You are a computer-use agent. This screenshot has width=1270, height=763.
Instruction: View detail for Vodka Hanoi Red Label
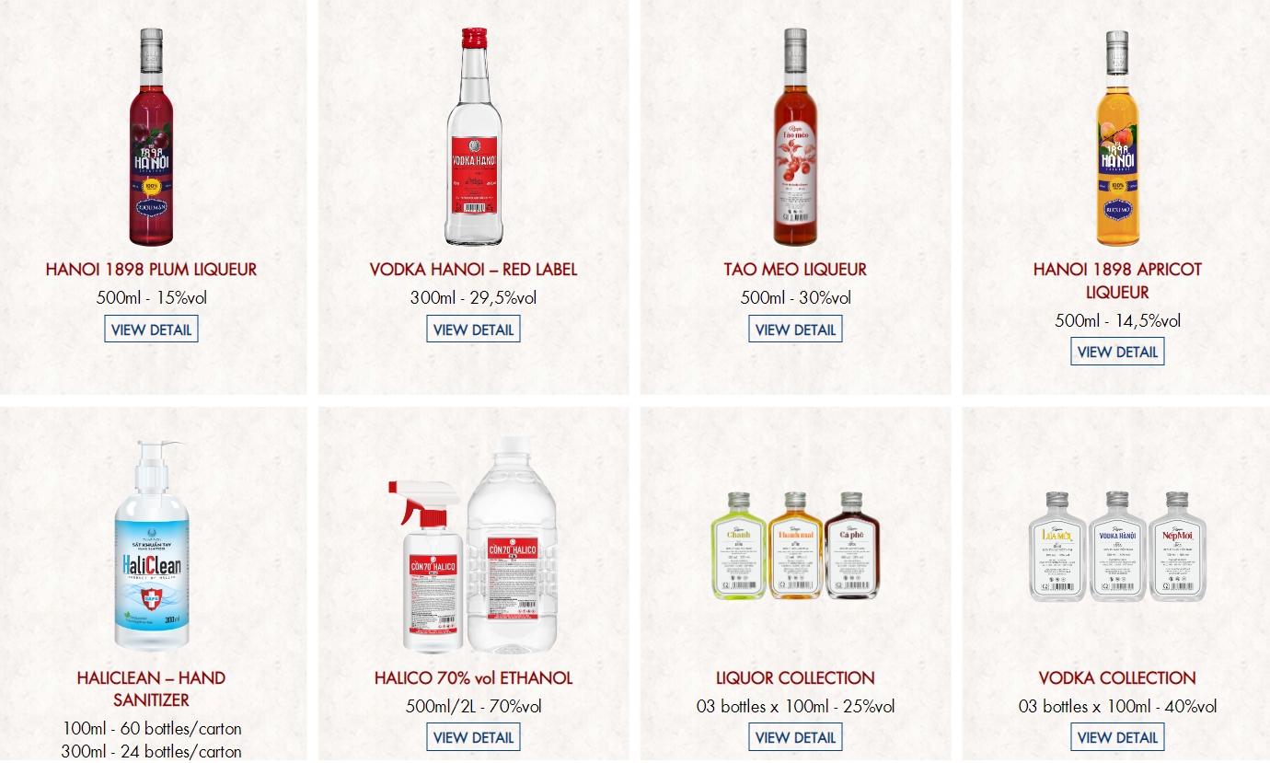(473, 329)
